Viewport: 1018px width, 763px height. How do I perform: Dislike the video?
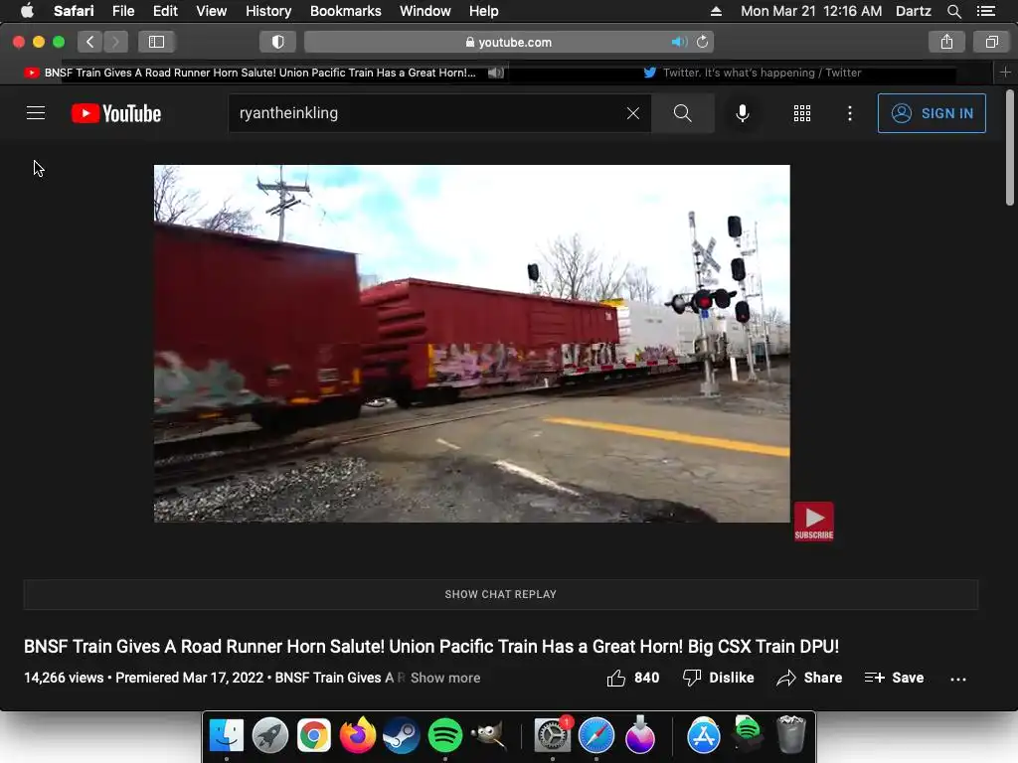click(718, 678)
